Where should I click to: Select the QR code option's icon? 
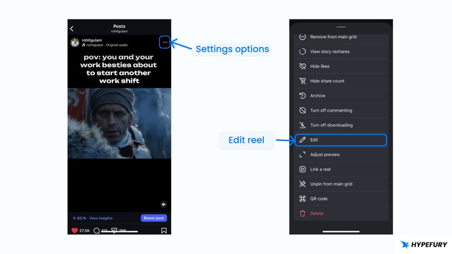tap(303, 198)
